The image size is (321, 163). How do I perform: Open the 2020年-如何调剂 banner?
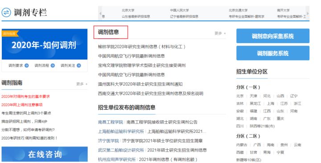tap(45, 44)
